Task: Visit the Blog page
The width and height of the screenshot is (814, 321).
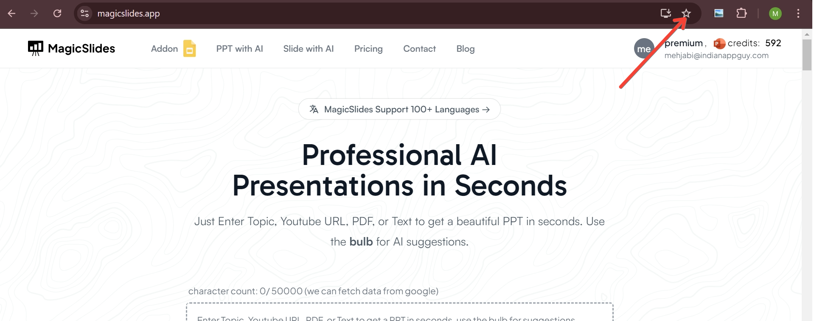Action: (466, 49)
